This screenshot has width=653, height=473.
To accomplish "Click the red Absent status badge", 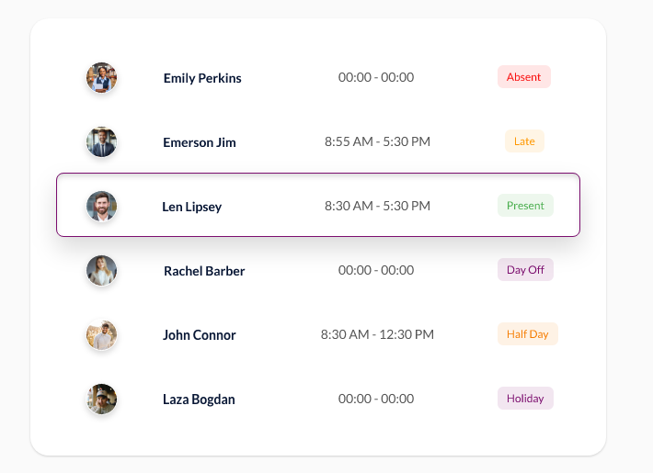I will tap(524, 77).
